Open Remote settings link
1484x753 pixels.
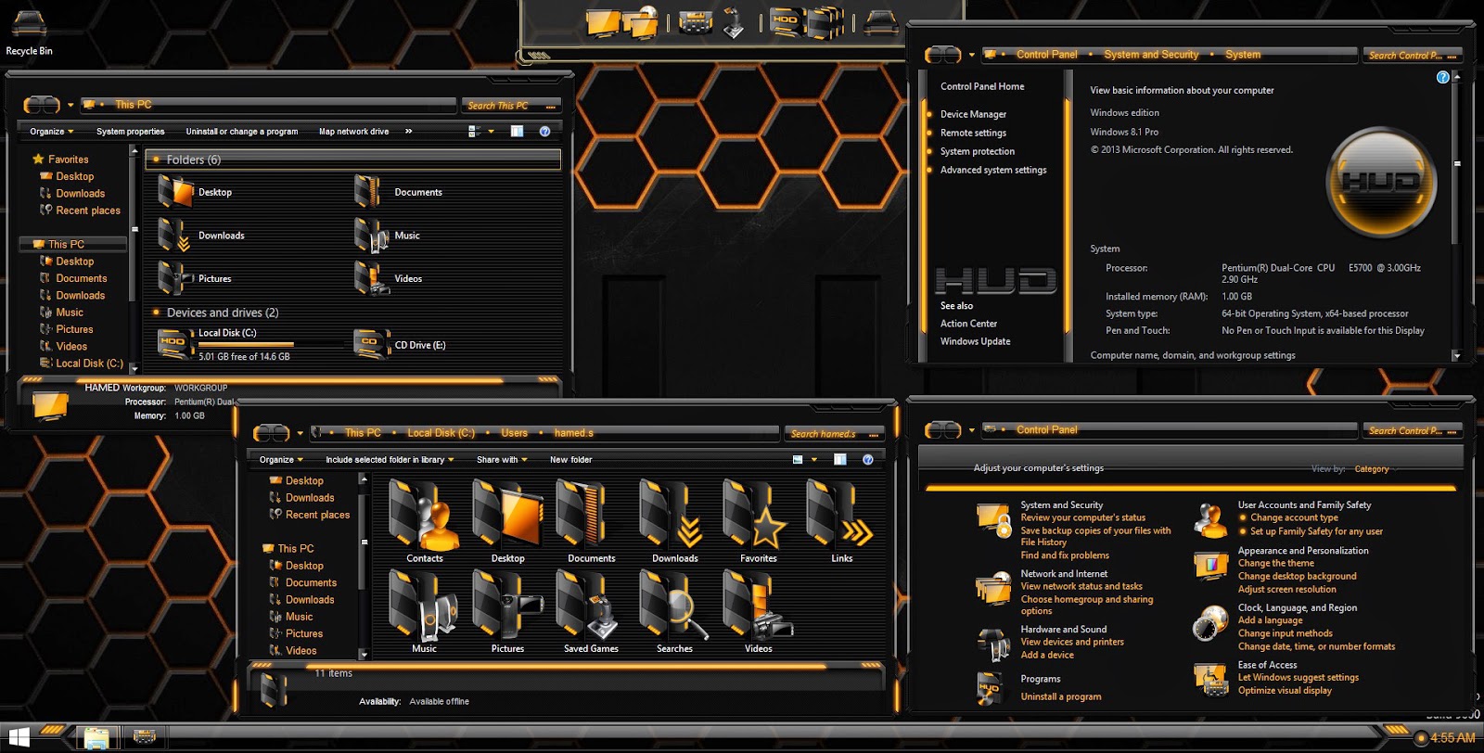[973, 133]
